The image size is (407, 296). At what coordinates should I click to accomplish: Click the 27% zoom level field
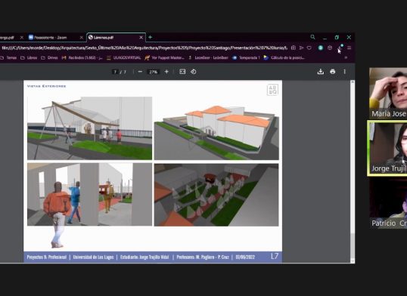(153, 72)
